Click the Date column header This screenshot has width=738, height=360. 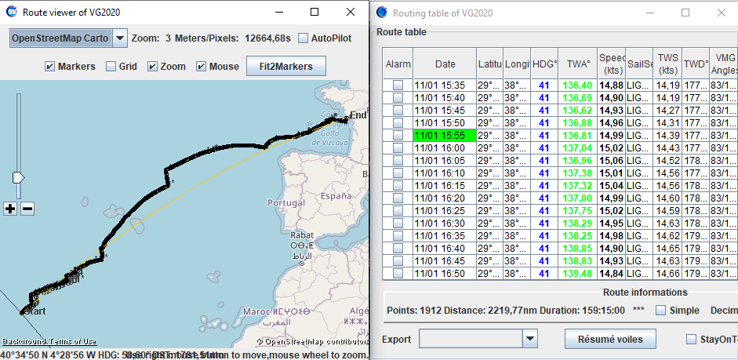click(x=445, y=64)
